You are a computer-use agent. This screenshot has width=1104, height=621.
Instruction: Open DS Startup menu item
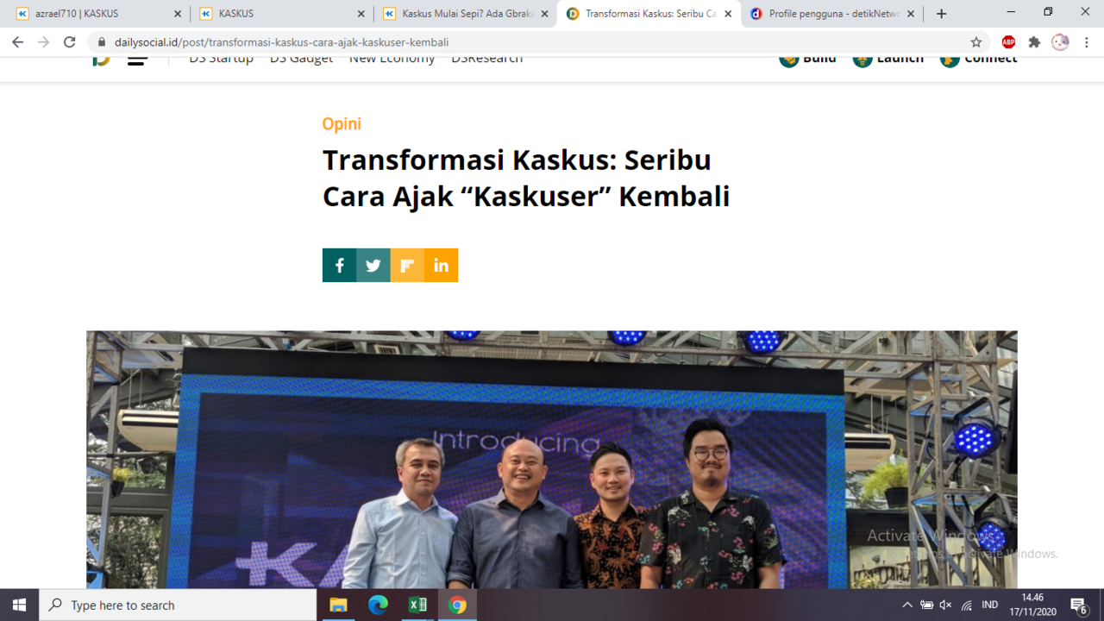(x=222, y=60)
